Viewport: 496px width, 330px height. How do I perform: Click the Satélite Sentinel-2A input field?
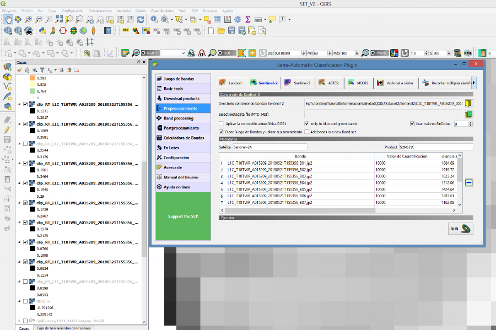coord(270,147)
